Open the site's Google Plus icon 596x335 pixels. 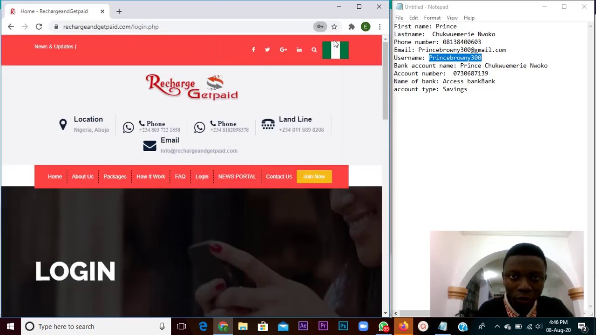[283, 50]
